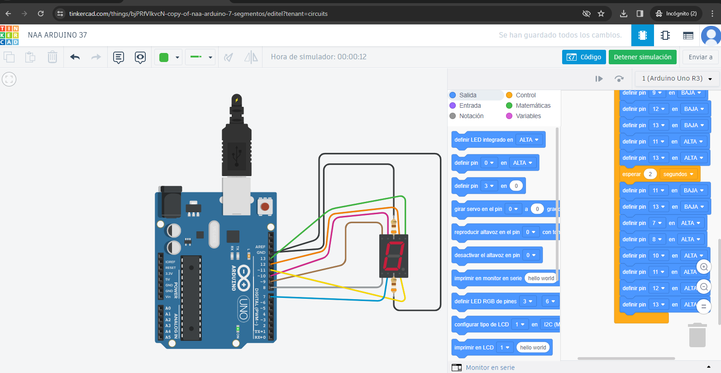The image size is (721, 373).
Task: Open the notes tool icon
Action: [x=119, y=57]
